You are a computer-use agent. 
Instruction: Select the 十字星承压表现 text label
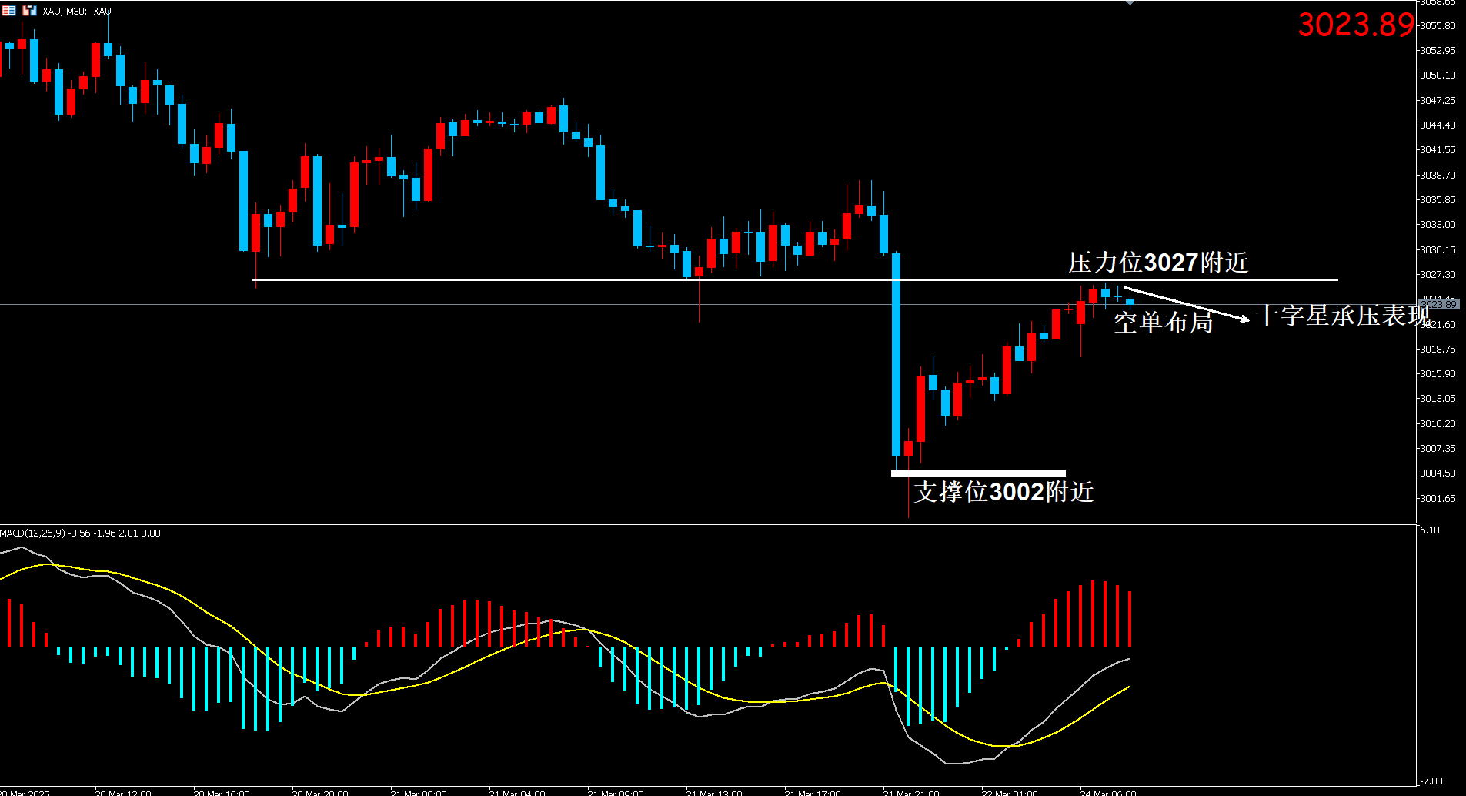point(1342,315)
